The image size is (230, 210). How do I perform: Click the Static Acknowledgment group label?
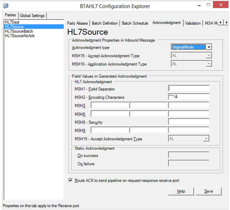[95, 148]
